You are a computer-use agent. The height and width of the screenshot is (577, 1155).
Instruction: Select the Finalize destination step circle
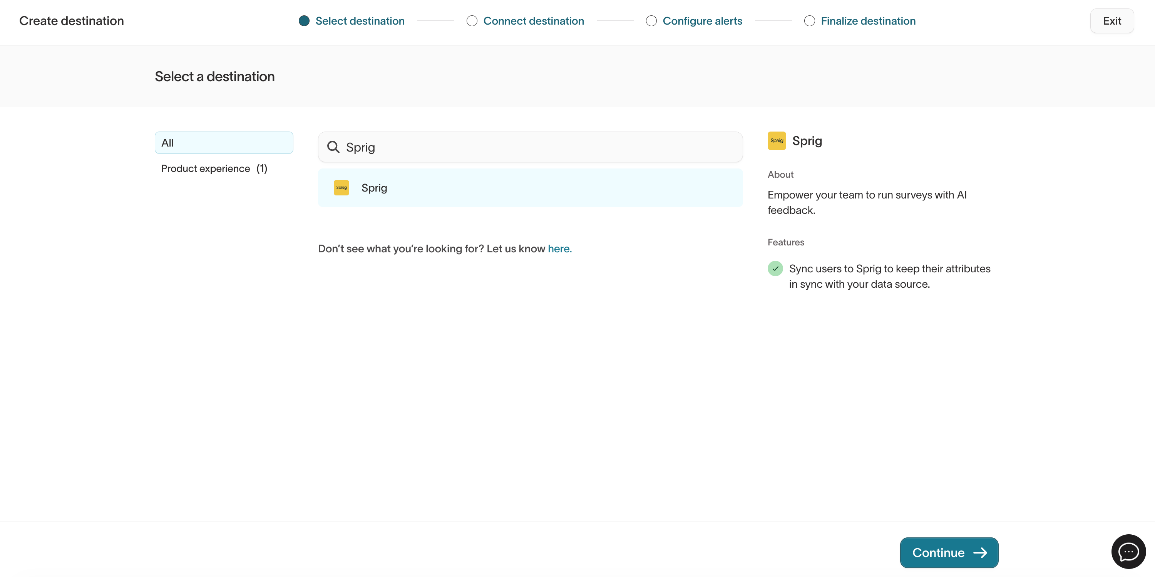click(x=809, y=21)
